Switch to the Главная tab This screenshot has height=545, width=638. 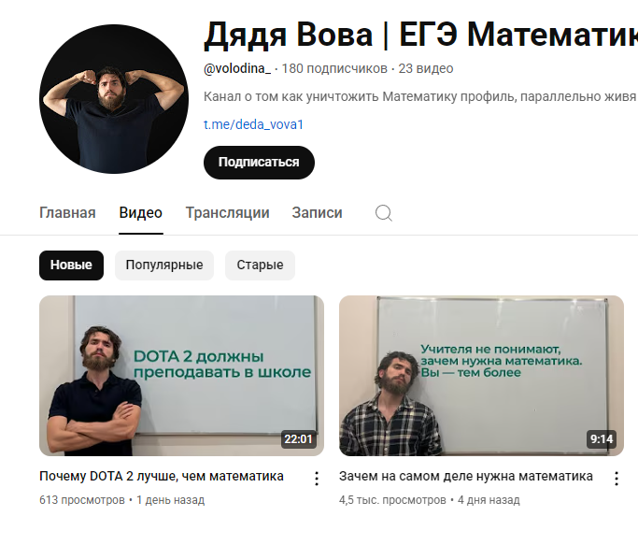pyautogui.click(x=67, y=213)
